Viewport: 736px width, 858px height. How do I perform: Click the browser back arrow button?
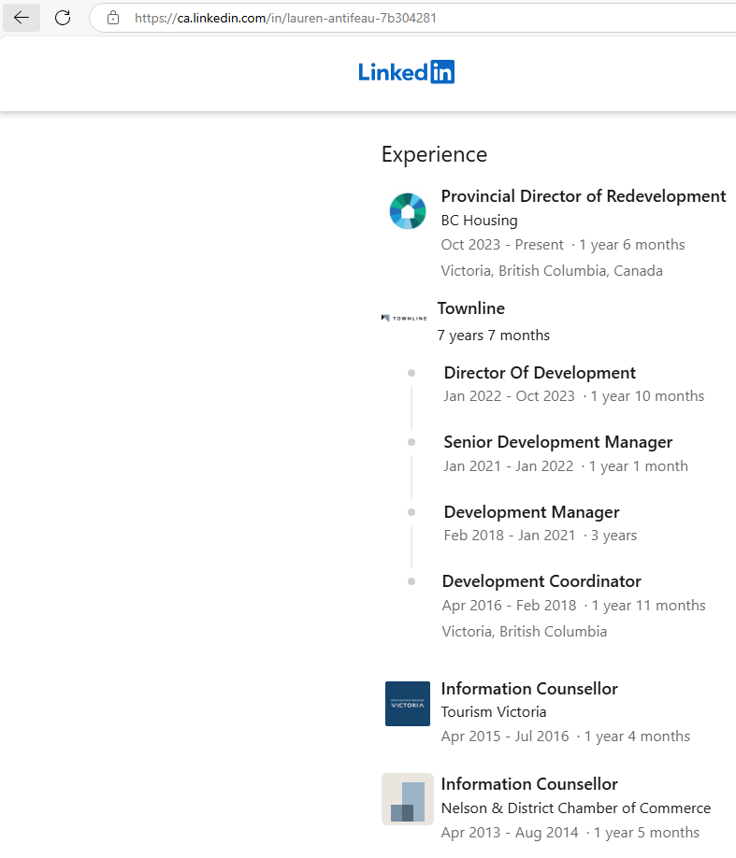[22, 18]
